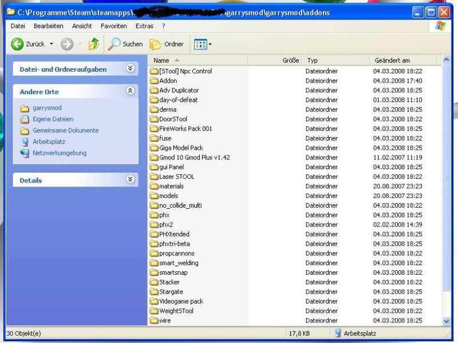458x343 pixels.
Task: Open the Favoriten menu
Action: pos(113,26)
